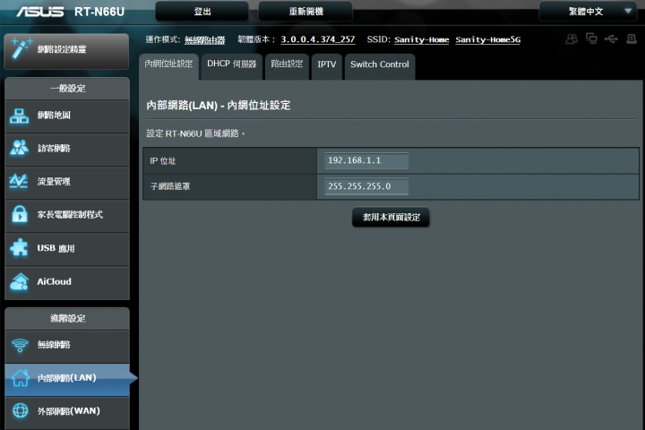Click the 一般設定 section header
This screenshot has height=430, width=645.
pos(68,88)
